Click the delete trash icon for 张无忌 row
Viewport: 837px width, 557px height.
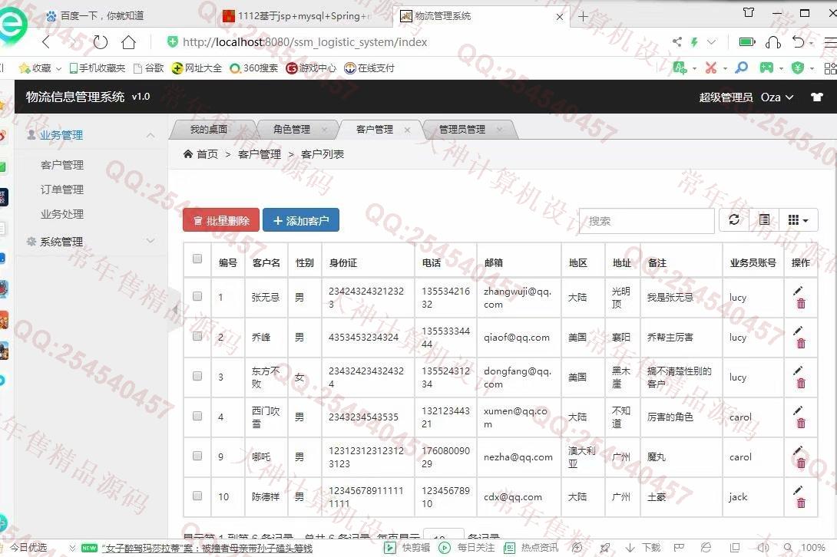click(x=801, y=304)
